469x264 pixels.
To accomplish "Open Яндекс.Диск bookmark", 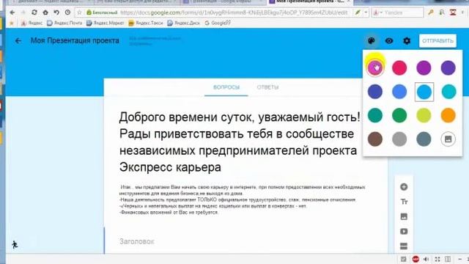I will [183, 23].
